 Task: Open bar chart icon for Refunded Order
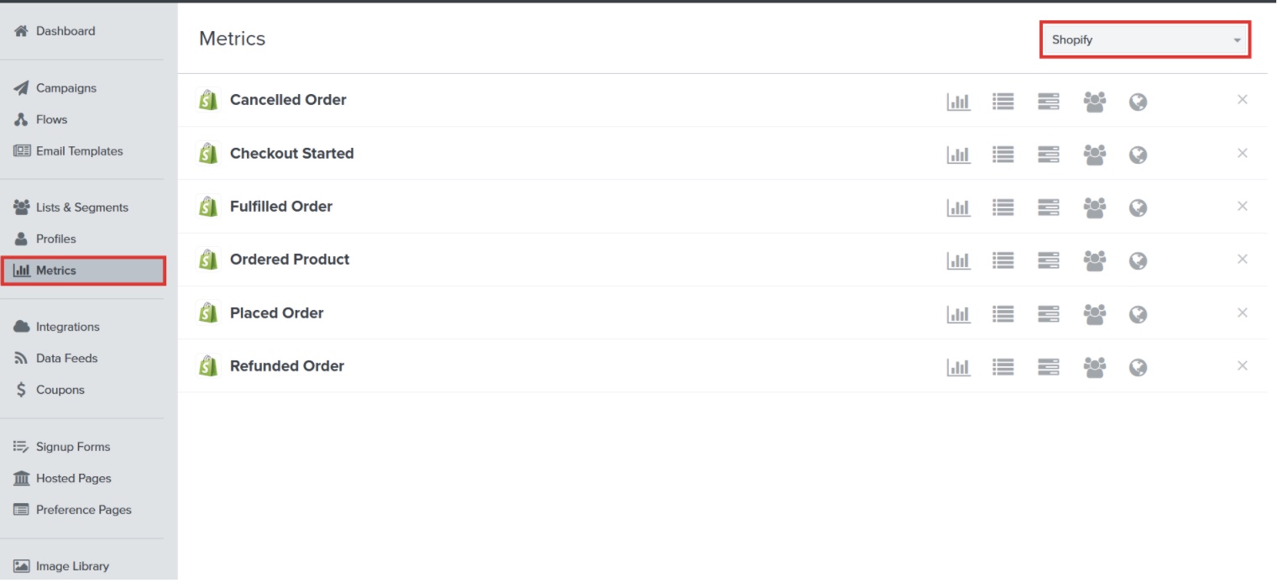(x=958, y=367)
